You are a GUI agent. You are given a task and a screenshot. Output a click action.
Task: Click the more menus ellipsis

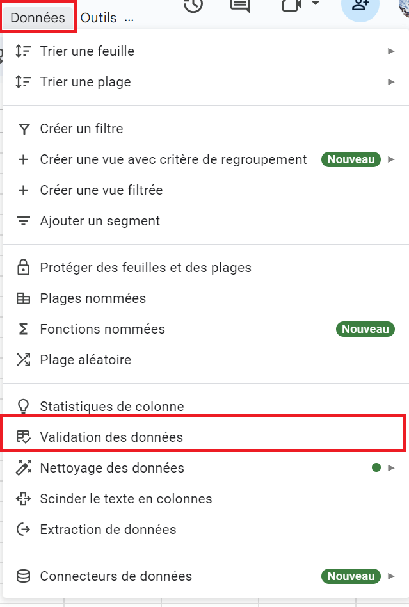tap(129, 19)
